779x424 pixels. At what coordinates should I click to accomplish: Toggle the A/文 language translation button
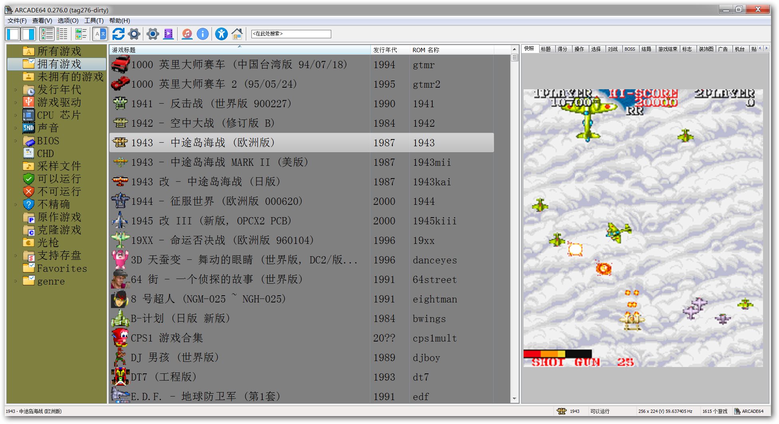100,34
